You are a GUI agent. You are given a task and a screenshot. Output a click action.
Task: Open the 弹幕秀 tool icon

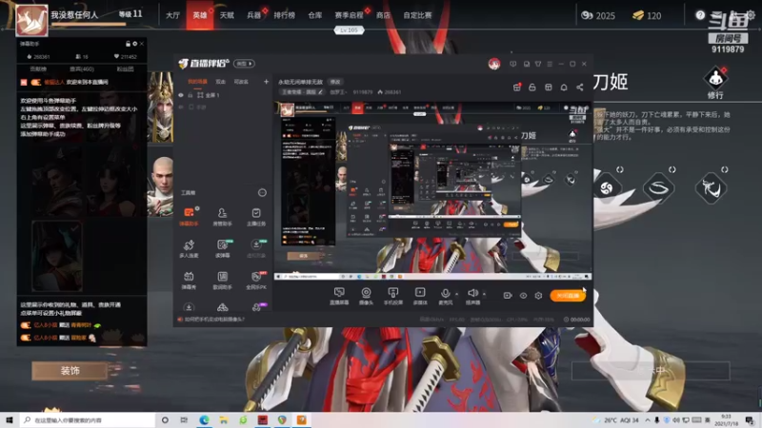pos(189,280)
